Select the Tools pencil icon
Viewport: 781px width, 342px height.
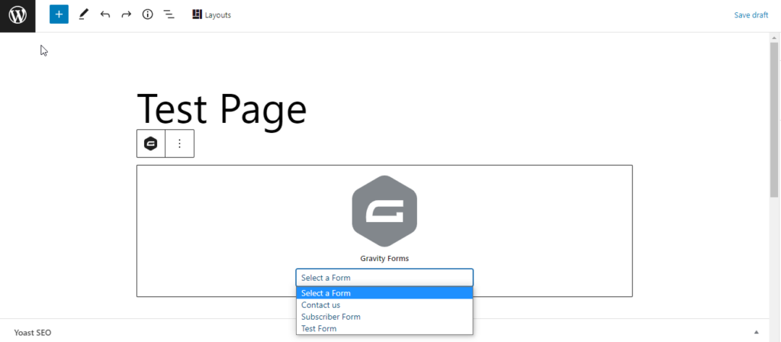pos(83,15)
